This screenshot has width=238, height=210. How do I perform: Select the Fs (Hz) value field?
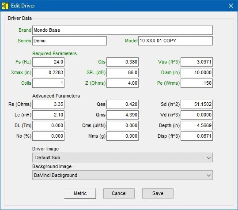coord(48,62)
